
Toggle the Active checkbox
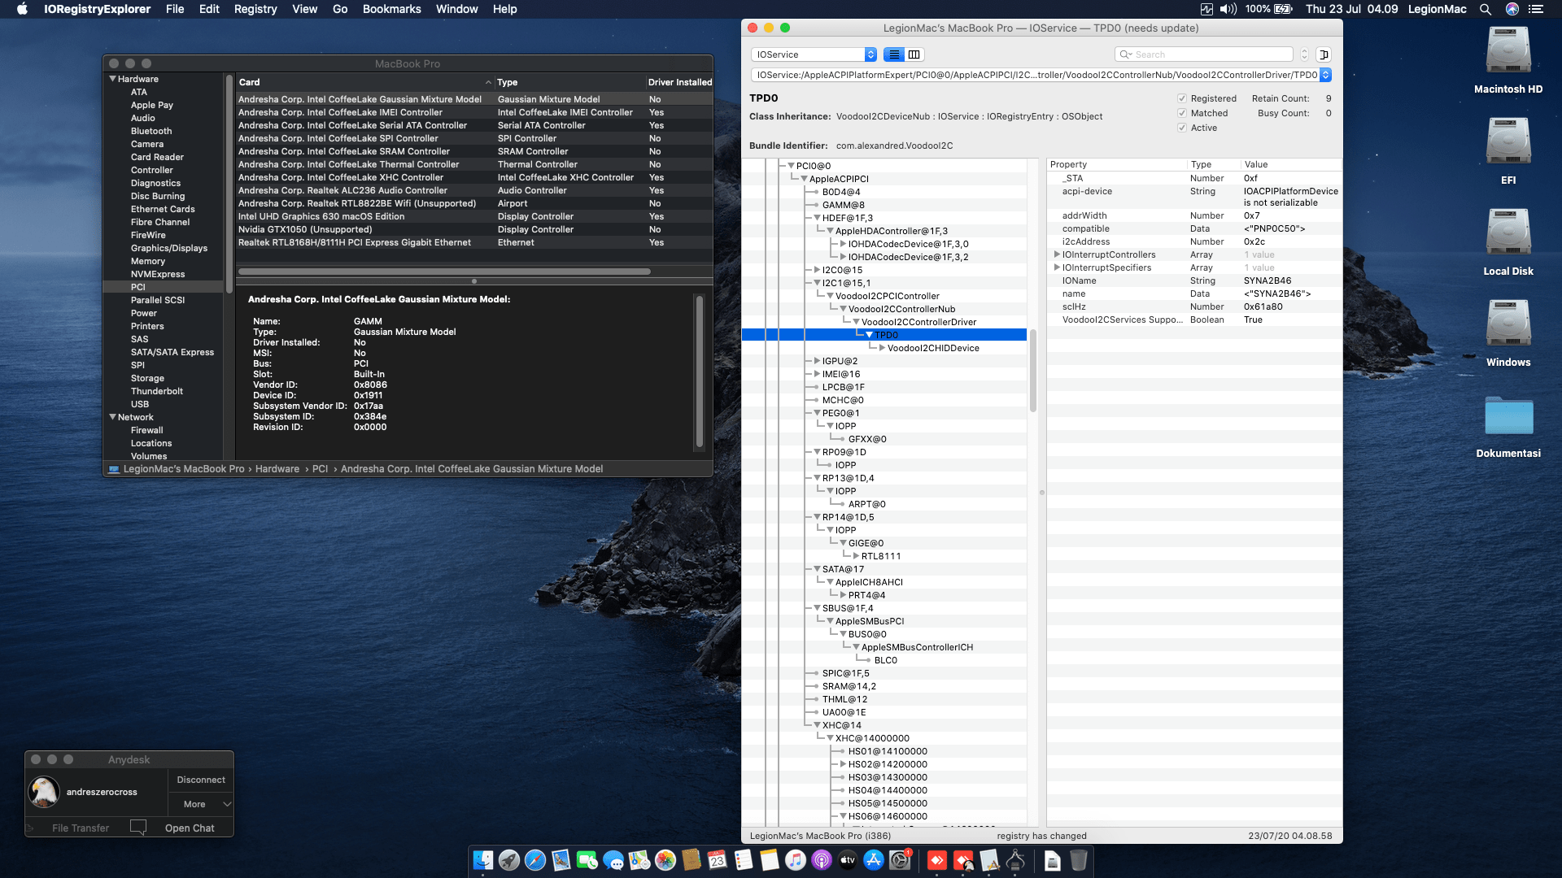[1182, 128]
